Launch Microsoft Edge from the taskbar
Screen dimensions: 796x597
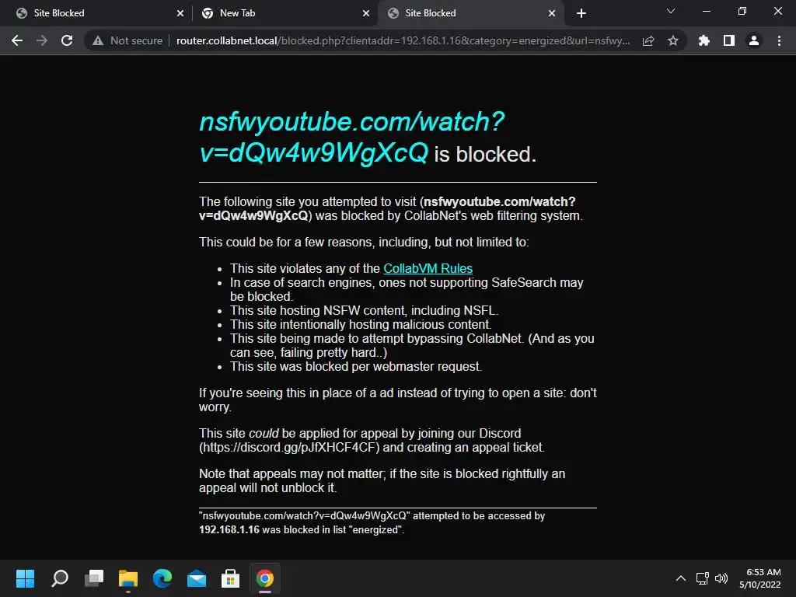tap(162, 578)
